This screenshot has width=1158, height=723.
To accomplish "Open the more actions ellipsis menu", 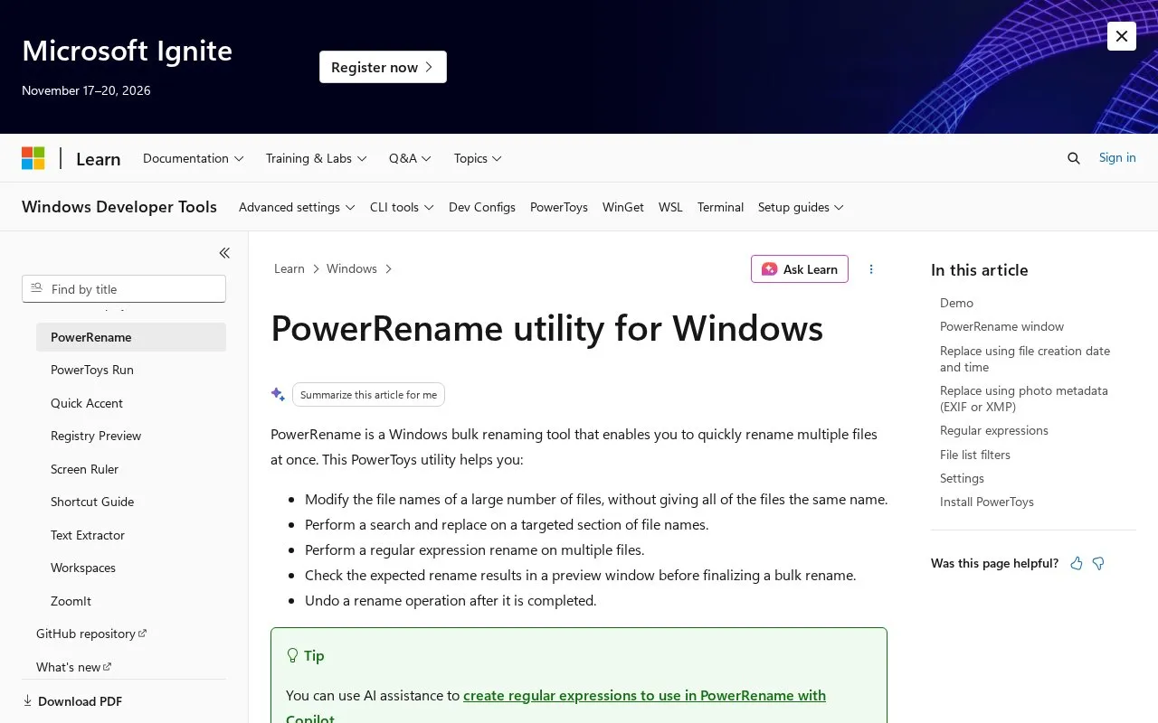I will [x=871, y=269].
